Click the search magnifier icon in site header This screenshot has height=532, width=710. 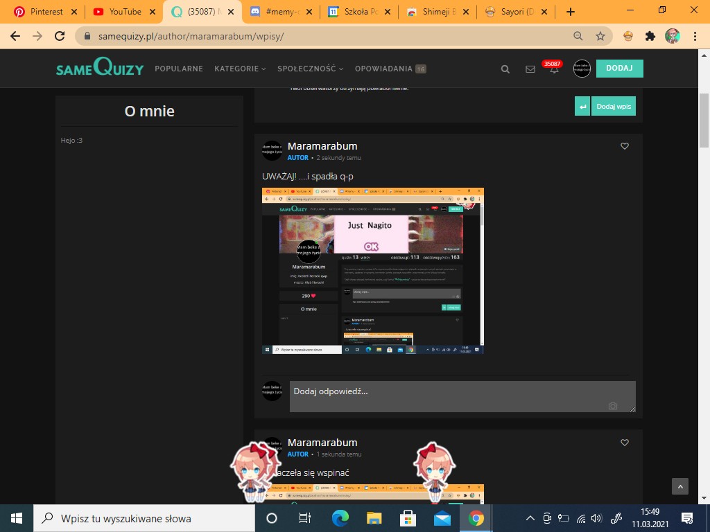[x=505, y=69]
